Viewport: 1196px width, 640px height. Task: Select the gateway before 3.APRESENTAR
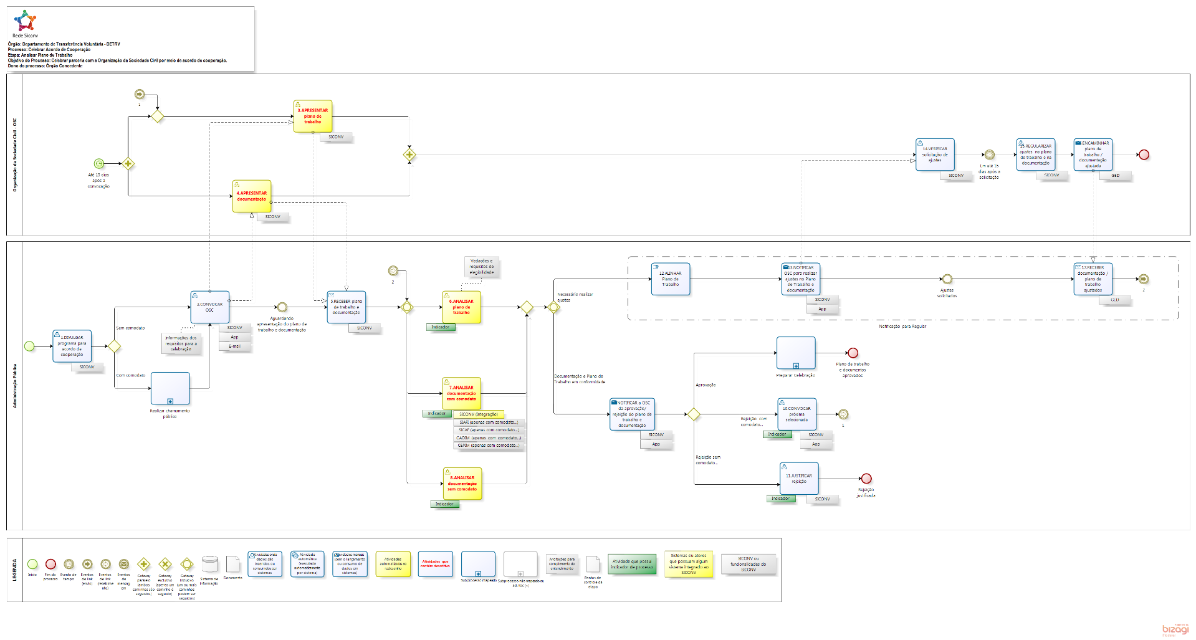click(x=158, y=116)
